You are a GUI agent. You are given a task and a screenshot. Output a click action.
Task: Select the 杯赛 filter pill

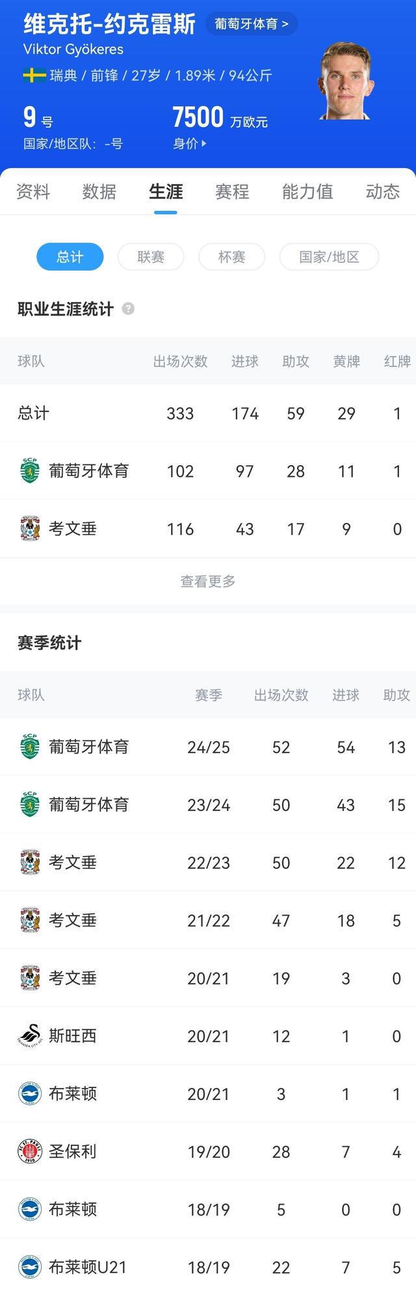coord(231,257)
